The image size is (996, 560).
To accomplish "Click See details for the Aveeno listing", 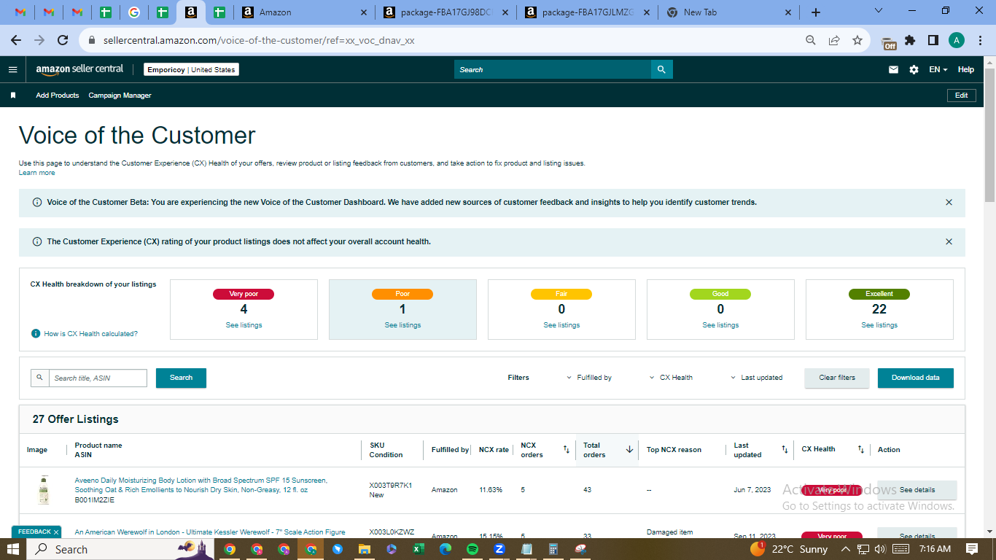I will click(x=917, y=490).
